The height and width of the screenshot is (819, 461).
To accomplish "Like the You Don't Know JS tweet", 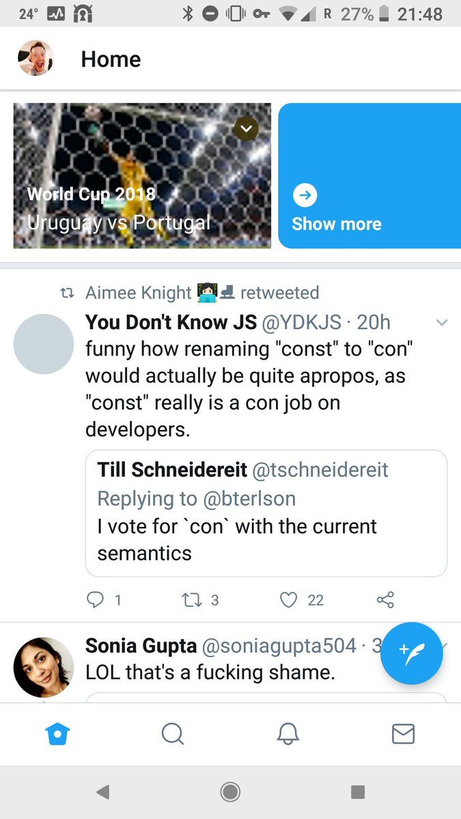I will point(290,600).
